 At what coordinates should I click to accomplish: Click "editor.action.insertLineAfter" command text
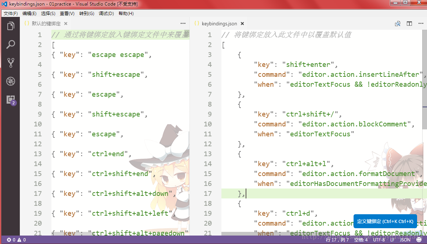tap(361, 75)
